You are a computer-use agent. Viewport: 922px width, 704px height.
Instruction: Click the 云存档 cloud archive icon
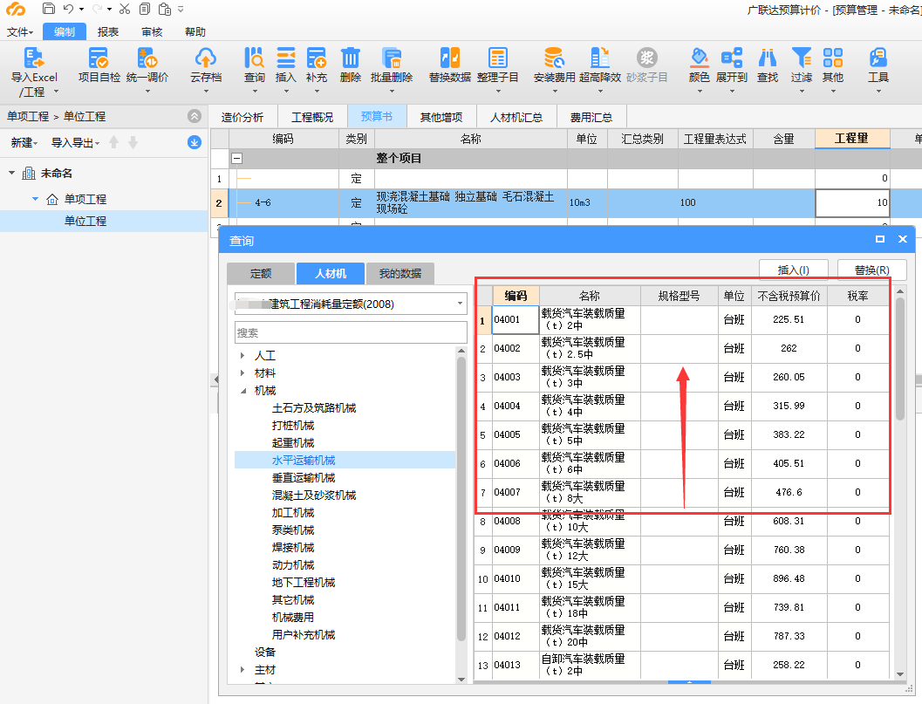point(205,58)
